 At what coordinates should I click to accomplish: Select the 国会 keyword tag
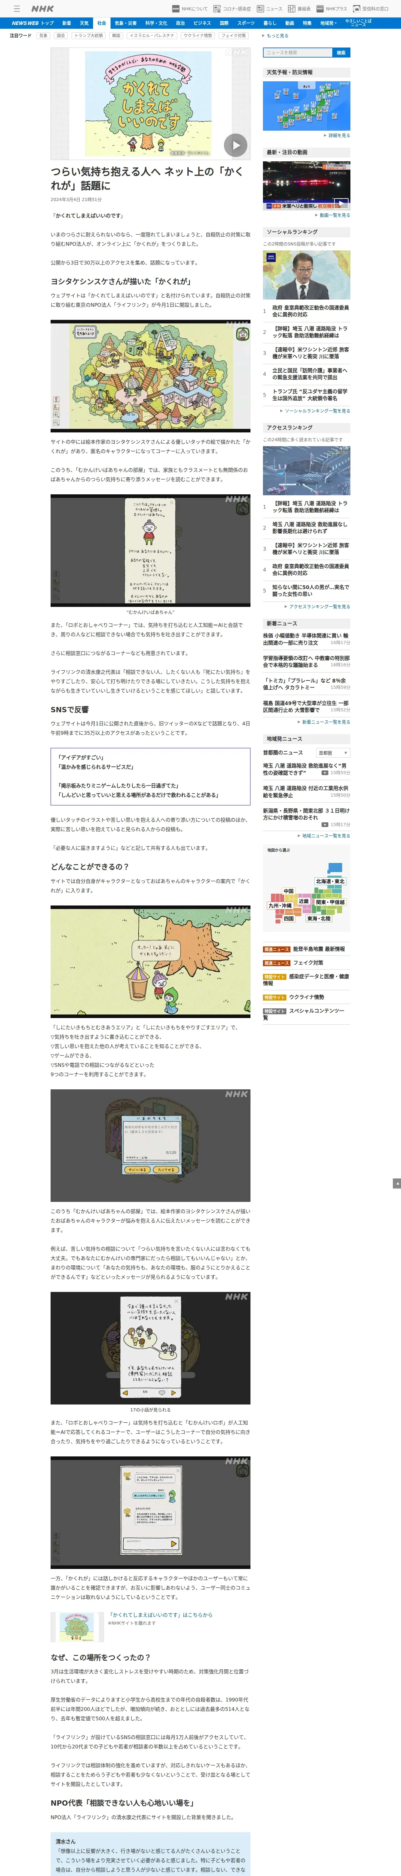click(x=61, y=36)
